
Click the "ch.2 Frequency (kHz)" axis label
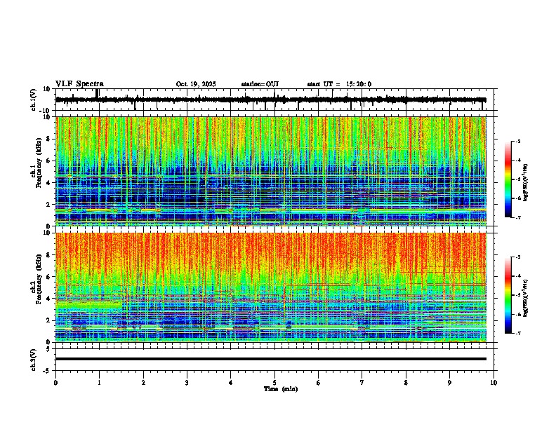click(37, 280)
